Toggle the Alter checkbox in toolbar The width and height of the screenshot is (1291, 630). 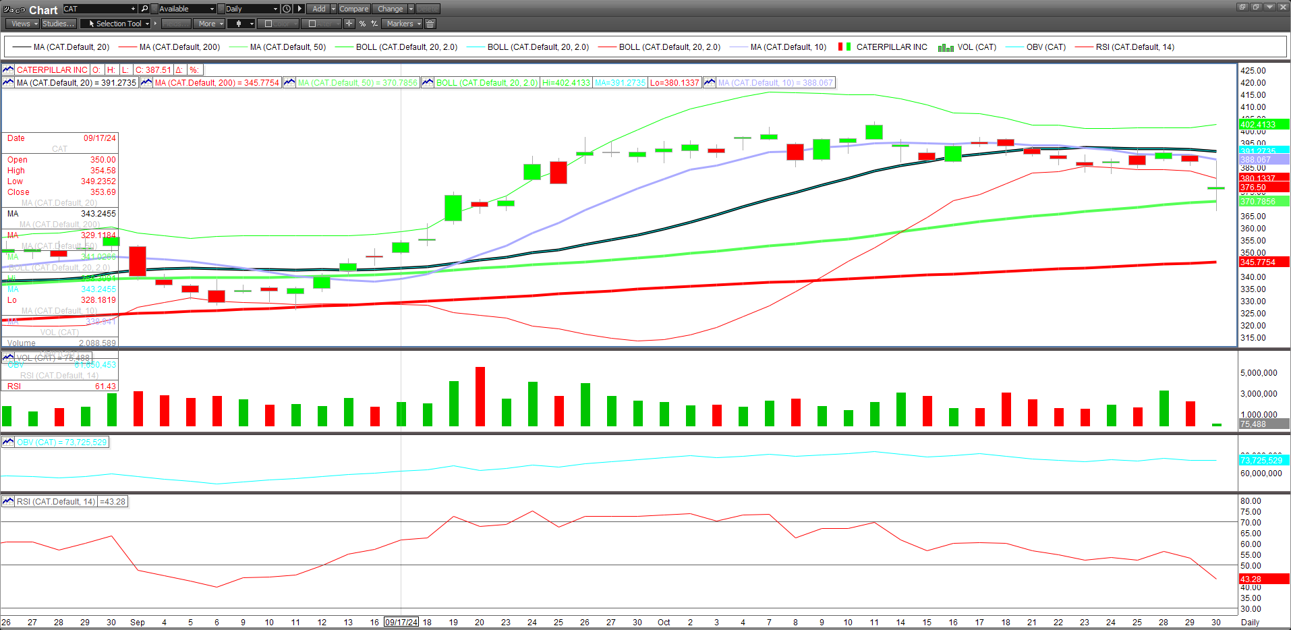tap(312, 24)
